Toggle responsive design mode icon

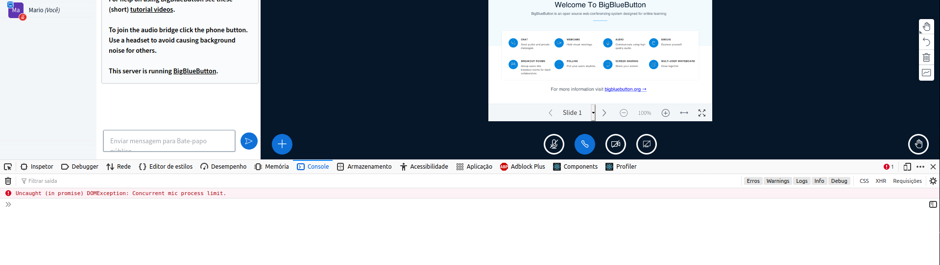tap(907, 167)
